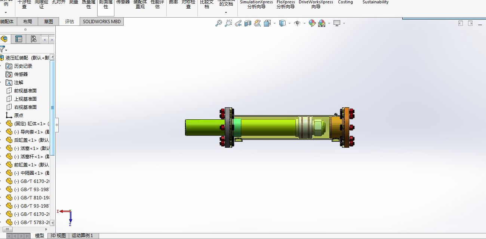This screenshot has width=486, height=239.
Task: Select the 导向套<1> component
Action: click(x=28, y=132)
